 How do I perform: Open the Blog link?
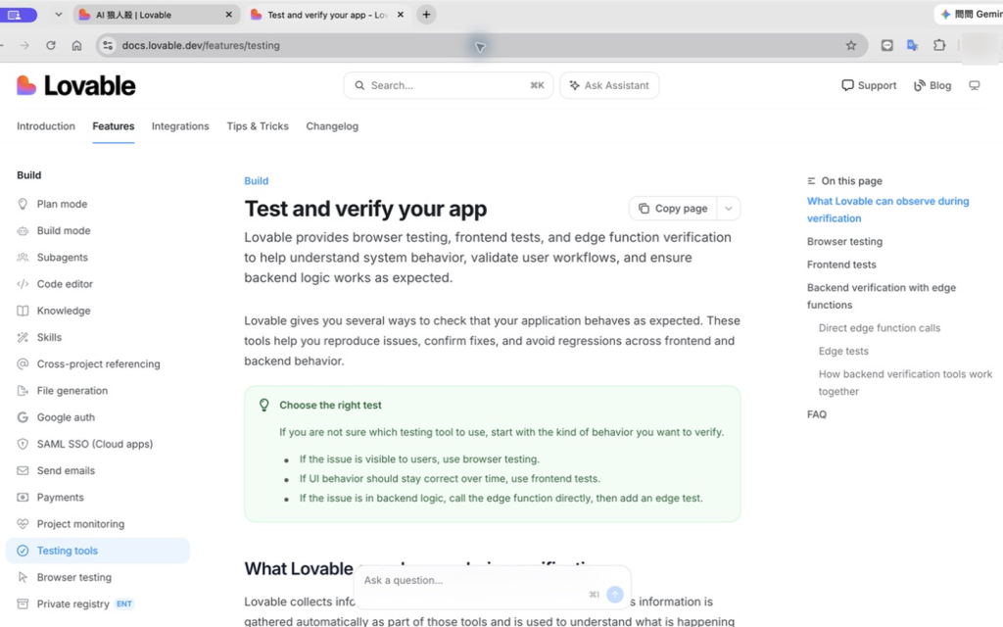pos(932,85)
